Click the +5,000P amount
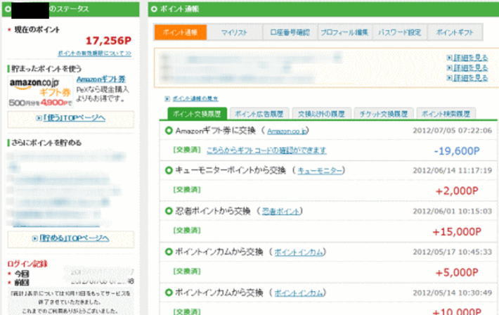The image size is (499, 315). 457,272
